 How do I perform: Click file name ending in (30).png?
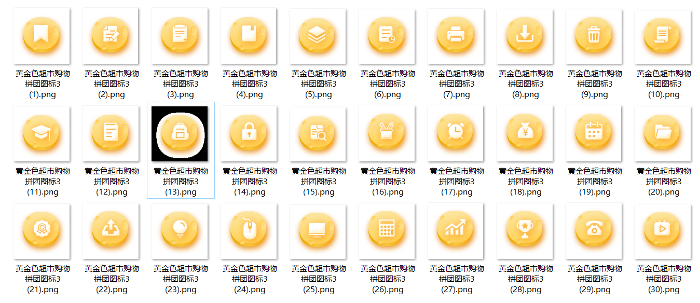[x=663, y=279]
